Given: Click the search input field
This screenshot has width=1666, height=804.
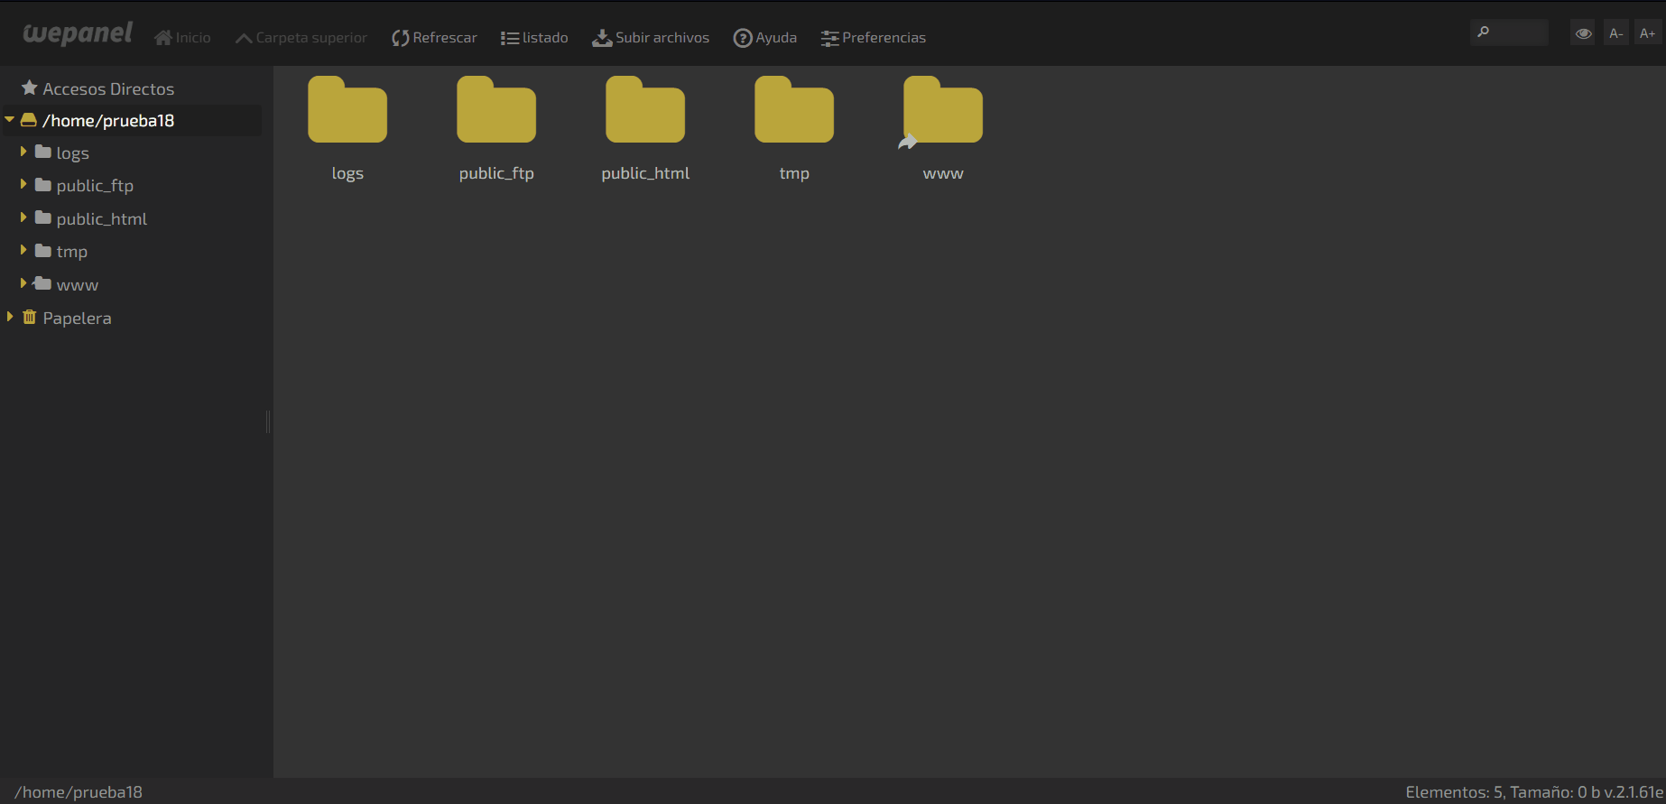Looking at the screenshot, I should point(1518,33).
